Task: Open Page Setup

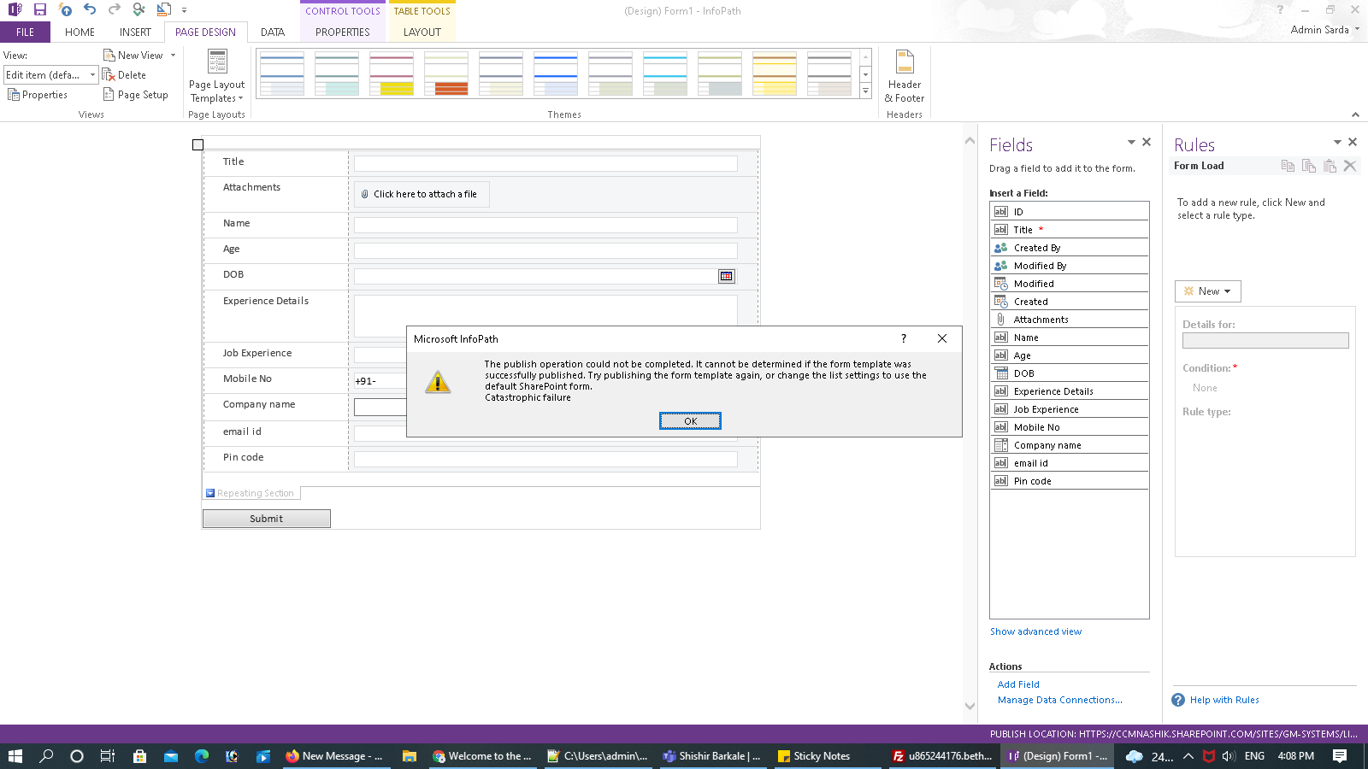Action: pos(136,95)
